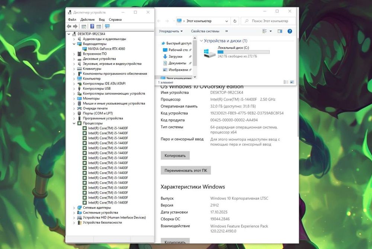Select Программные устройства tree row
Viewport: 372px width, 249px height.
coord(103,118)
